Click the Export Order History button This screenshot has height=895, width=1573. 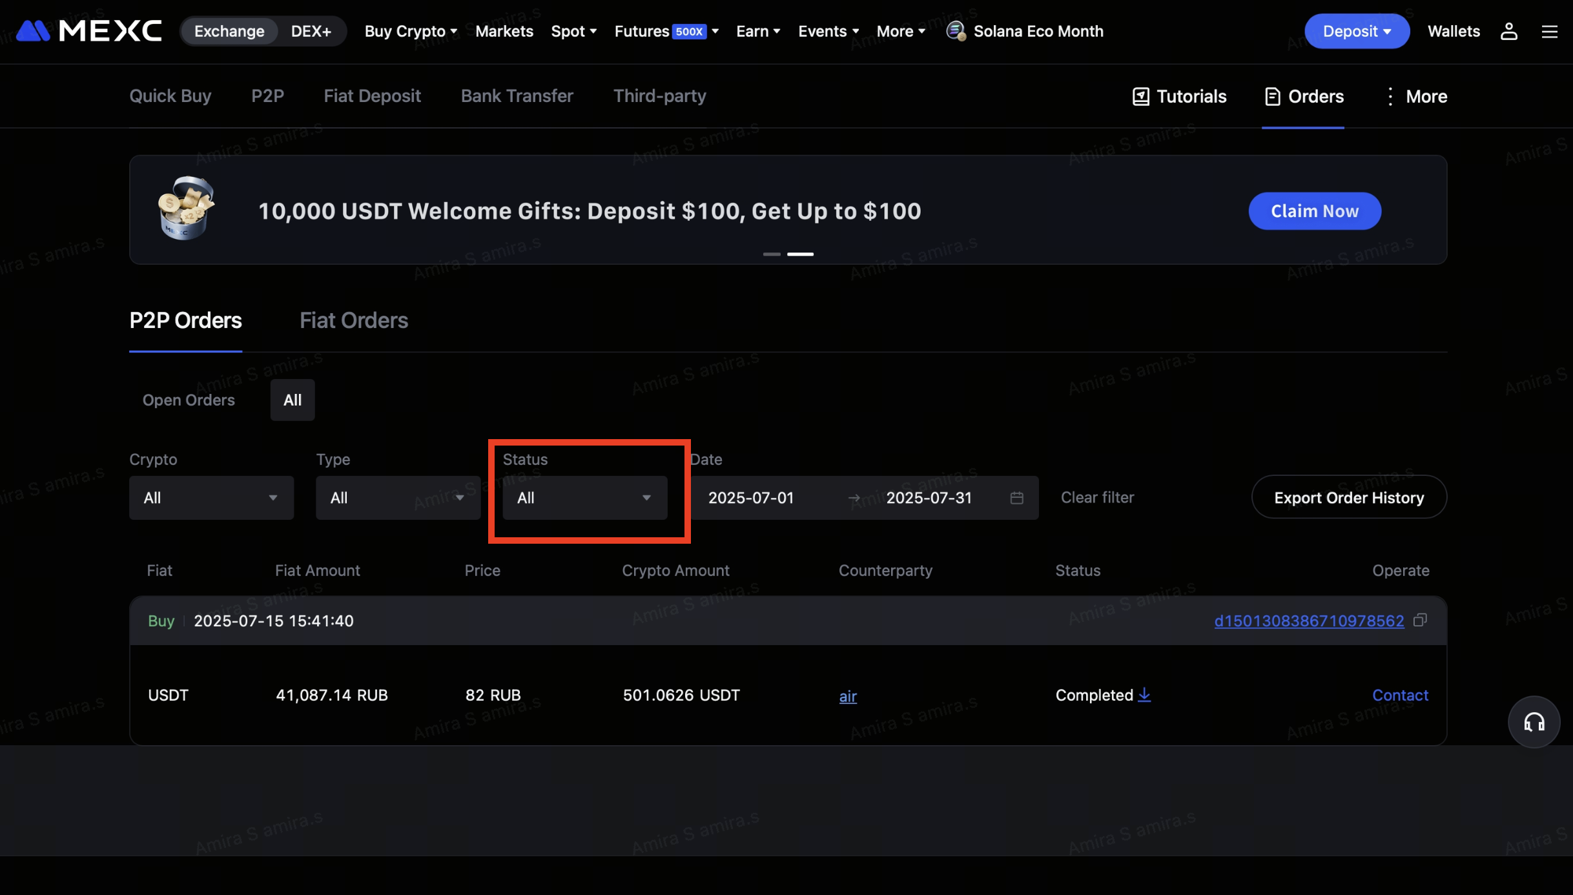tap(1348, 498)
